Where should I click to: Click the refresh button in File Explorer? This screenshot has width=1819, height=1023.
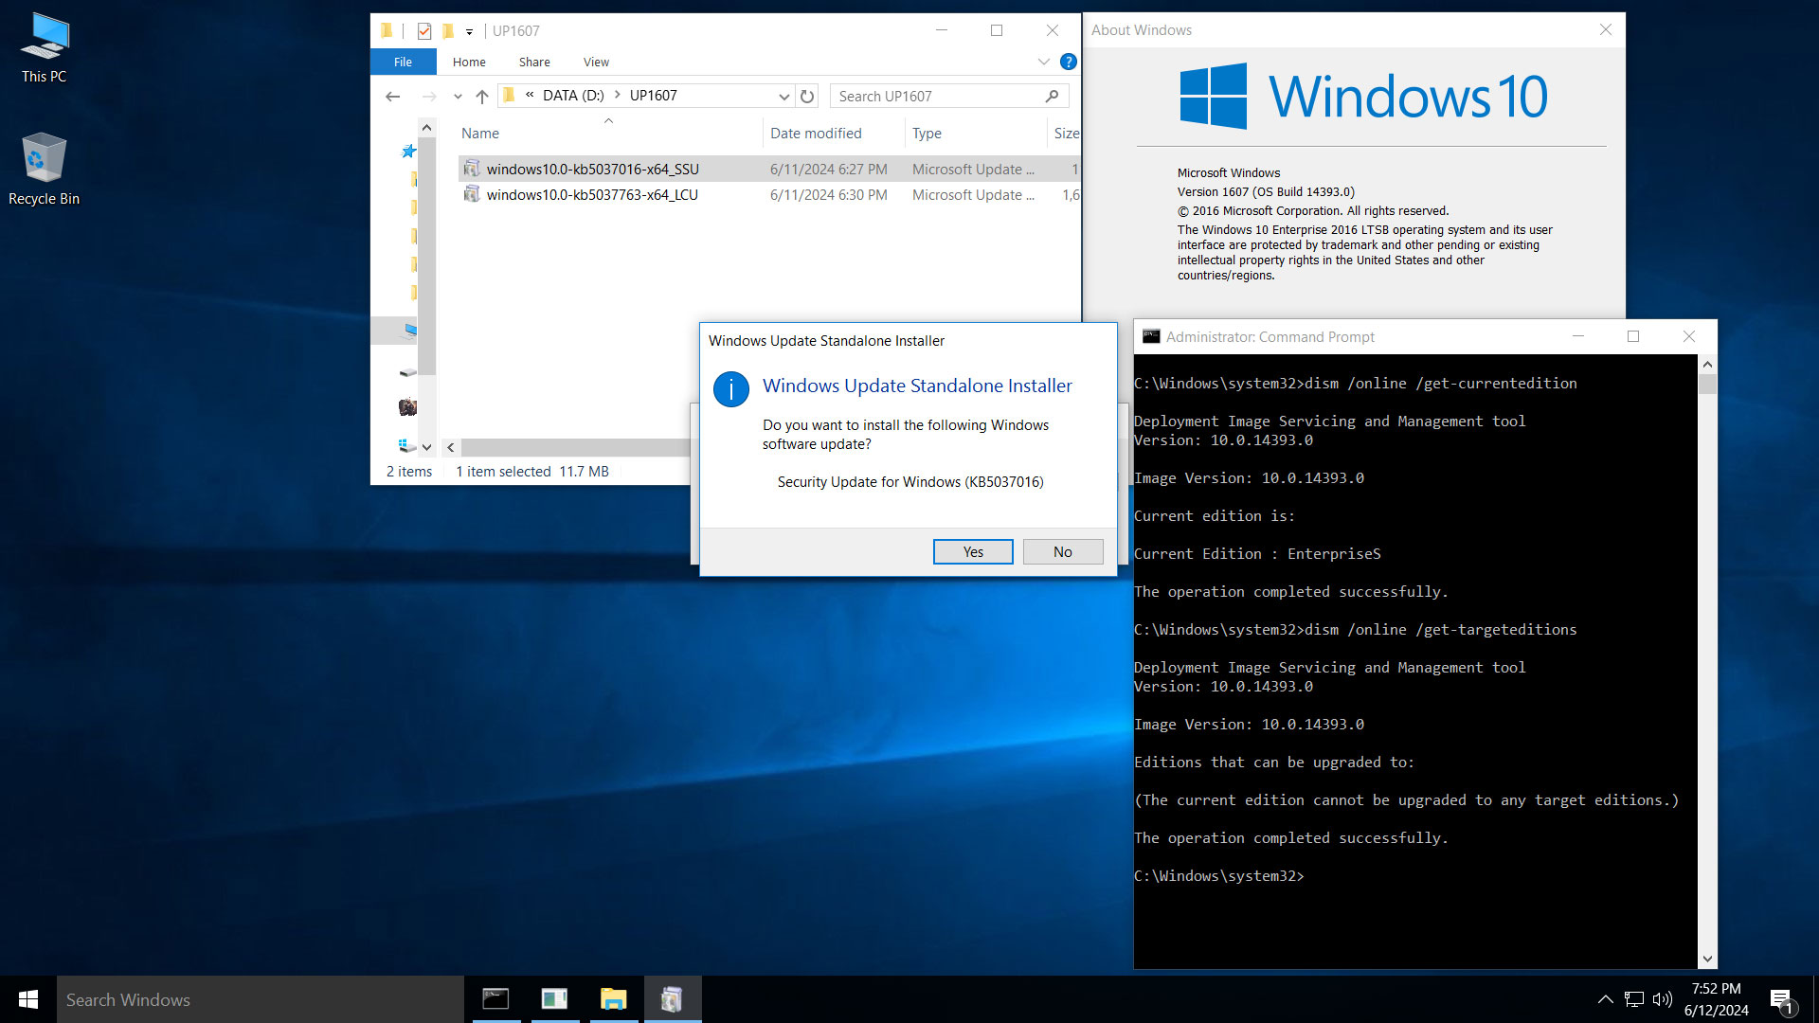click(808, 95)
